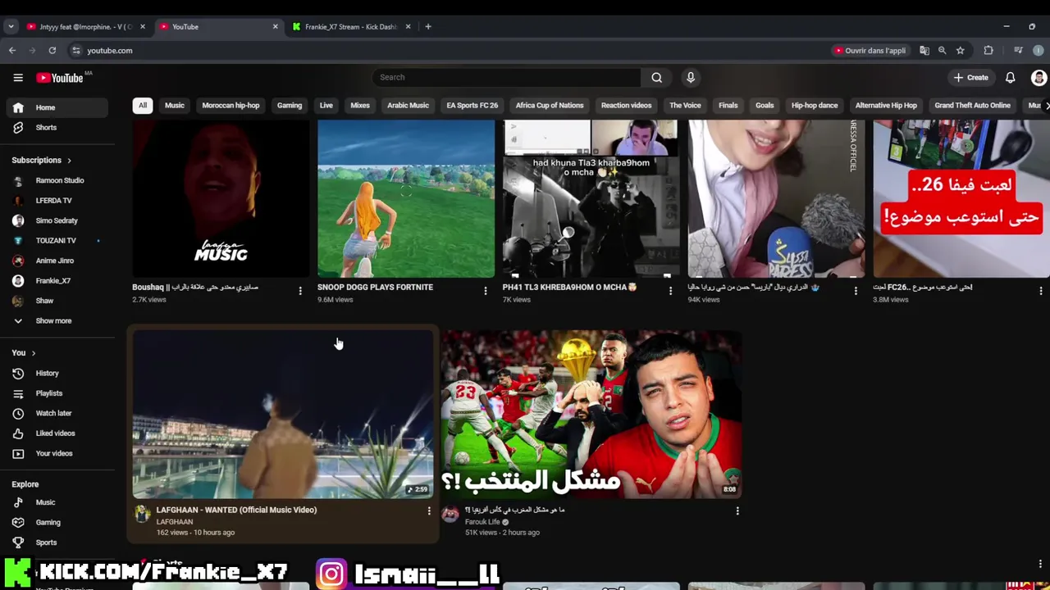Go back in browser history
This screenshot has width=1050, height=590.
tap(12, 51)
